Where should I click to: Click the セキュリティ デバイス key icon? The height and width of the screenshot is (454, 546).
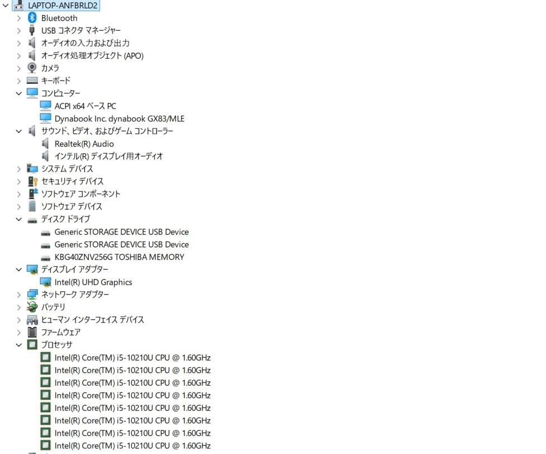tap(32, 181)
